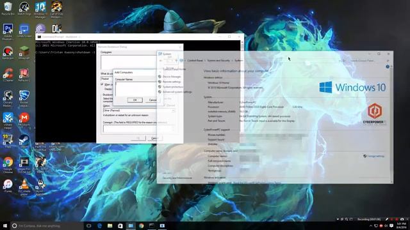Open System protection in System window
Image resolution: width=410 pixels, height=230 pixels.
pos(173,87)
